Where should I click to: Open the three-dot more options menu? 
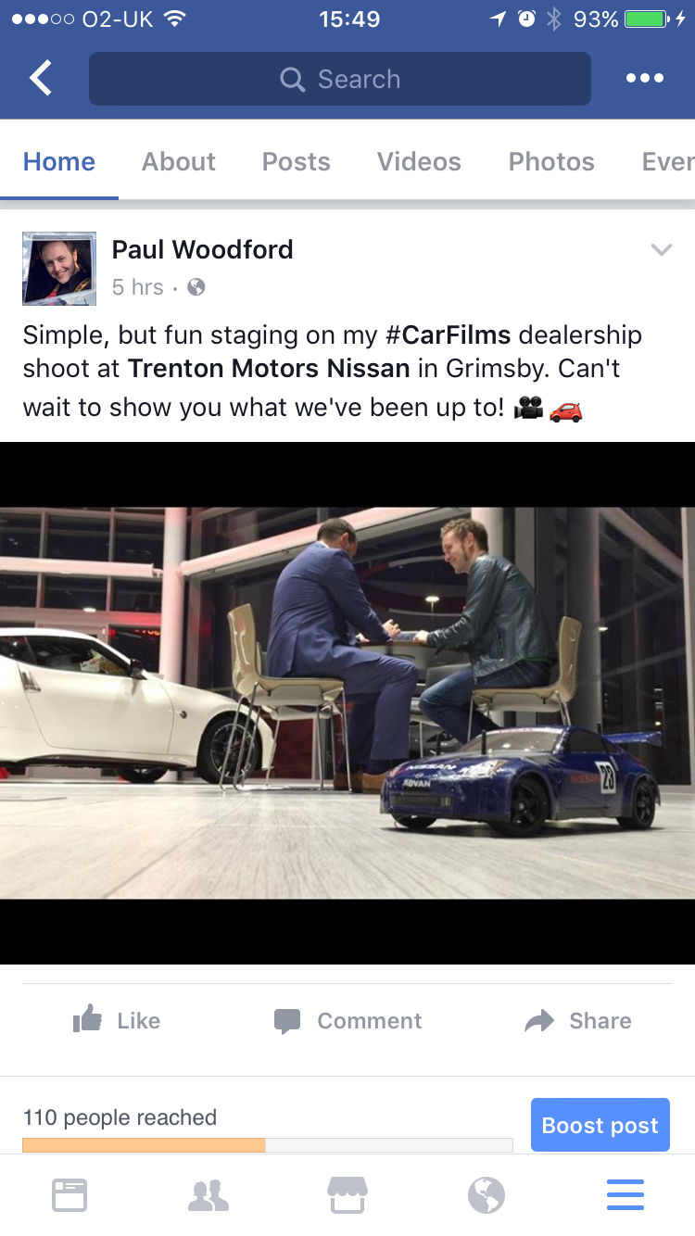click(x=644, y=79)
